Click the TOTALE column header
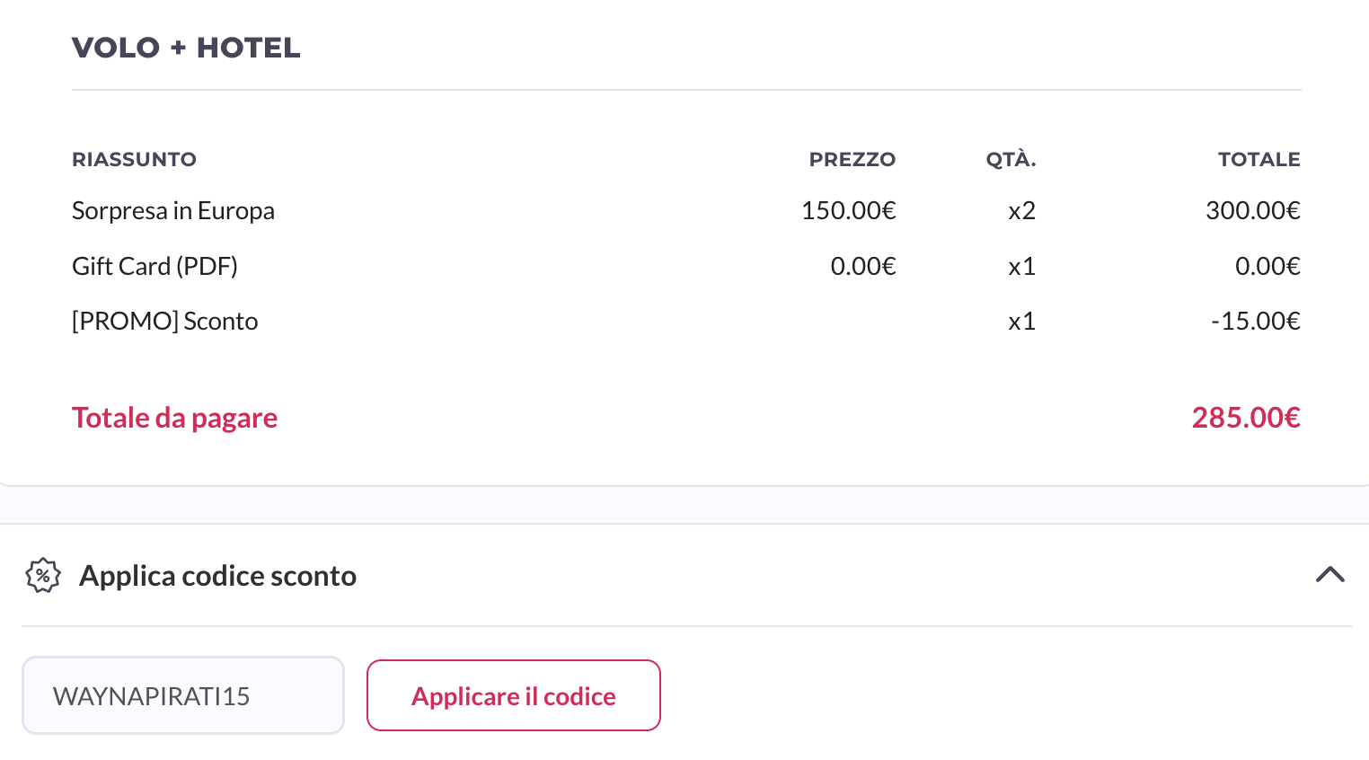 point(1259,160)
